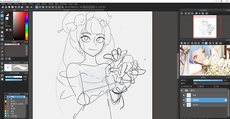230x119 pixels.
Task: Float the Navigator panel with its undock button
Action: click(x=227, y=10)
